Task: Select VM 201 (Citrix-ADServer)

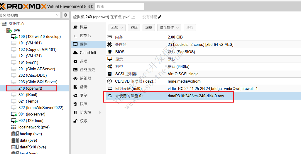Action: (37, 69)
